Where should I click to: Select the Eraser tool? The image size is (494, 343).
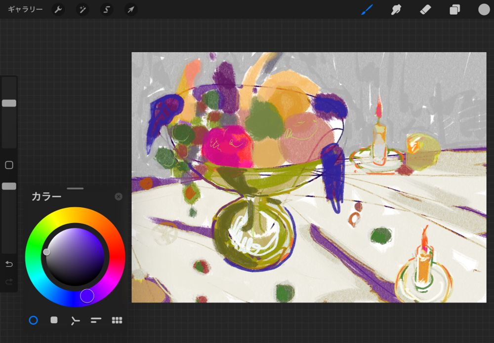point(425,10)
